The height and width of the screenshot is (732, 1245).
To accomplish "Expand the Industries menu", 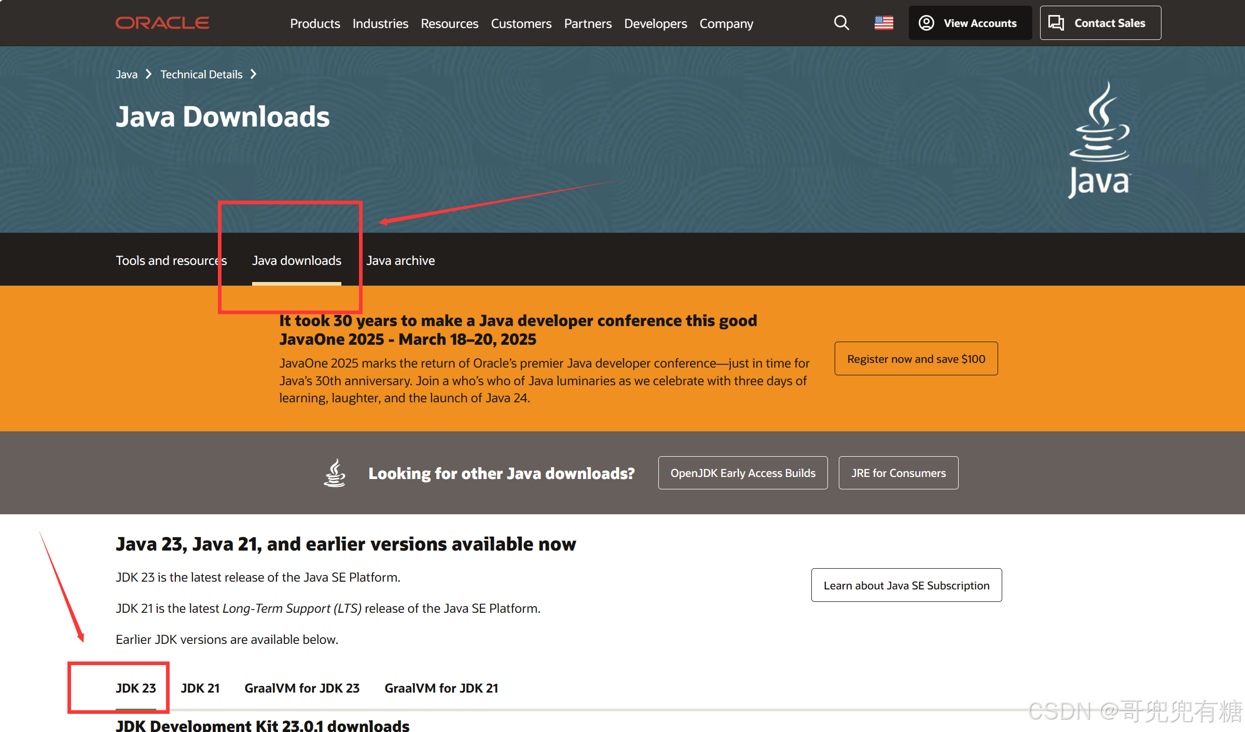I will (x=380, y=23).
